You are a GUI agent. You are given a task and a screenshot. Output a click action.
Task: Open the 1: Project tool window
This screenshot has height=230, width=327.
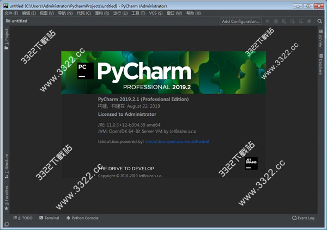[x=7, y=39]
